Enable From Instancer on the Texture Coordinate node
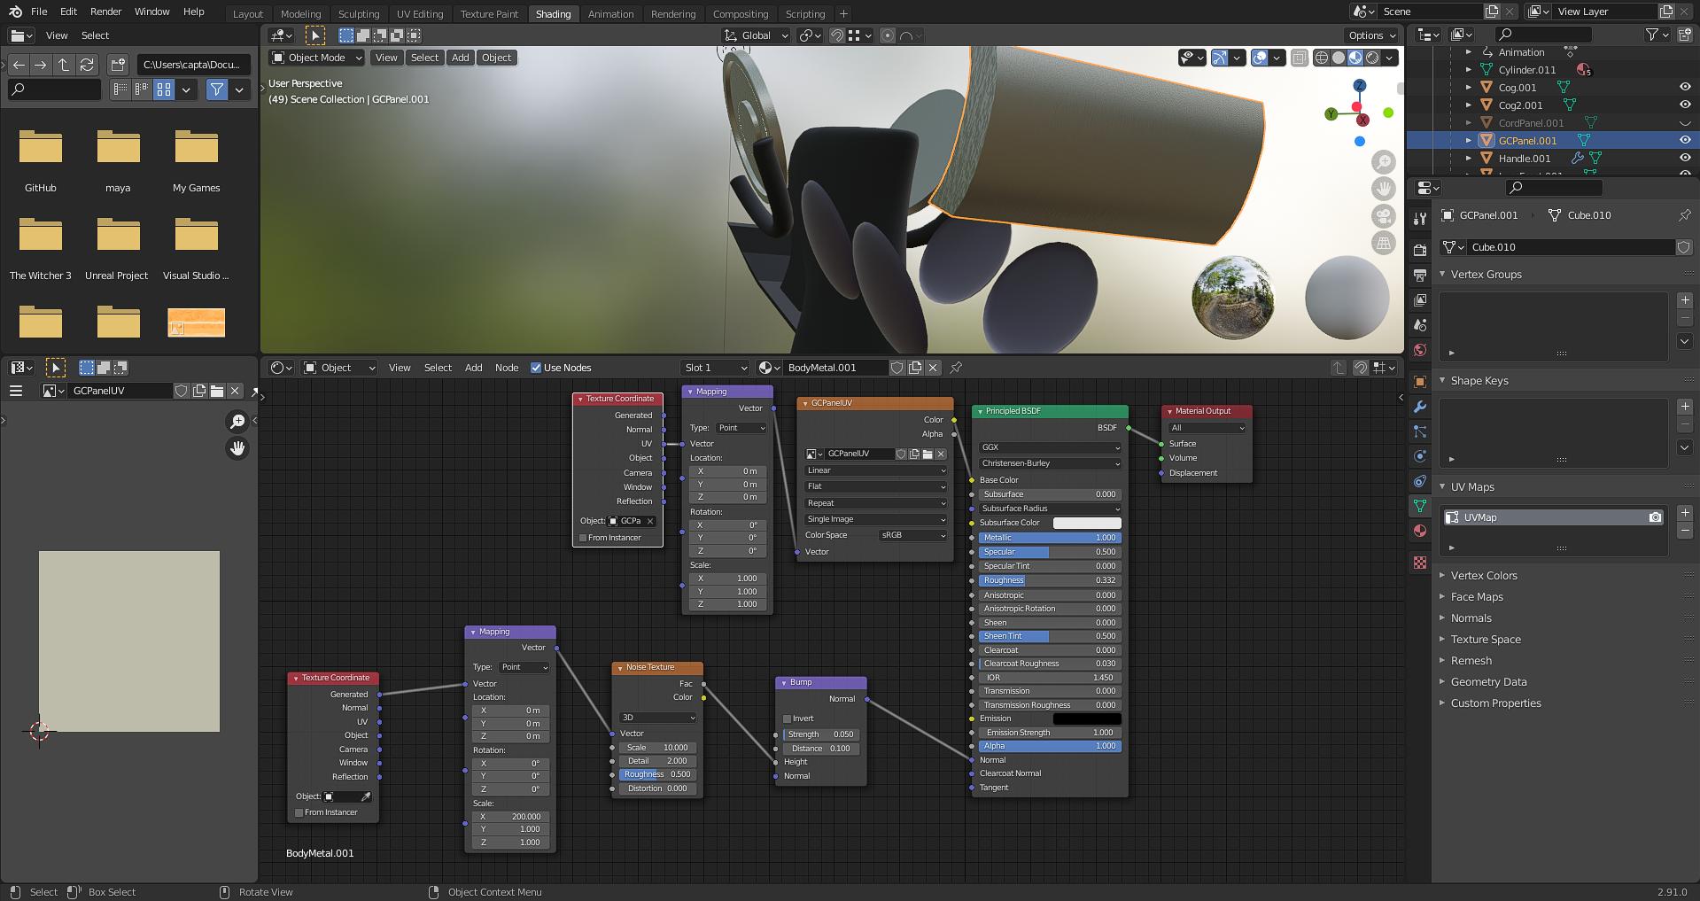This screenshot has height=901, width=1700. click(x=582, y=537)
